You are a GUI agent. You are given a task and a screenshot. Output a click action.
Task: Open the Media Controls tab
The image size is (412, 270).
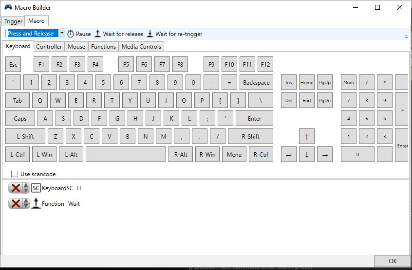pyautogui.click(x=141, y=47)
